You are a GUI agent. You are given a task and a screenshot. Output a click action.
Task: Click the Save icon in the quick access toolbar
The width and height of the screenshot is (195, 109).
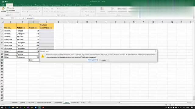(x=3, y=2)
